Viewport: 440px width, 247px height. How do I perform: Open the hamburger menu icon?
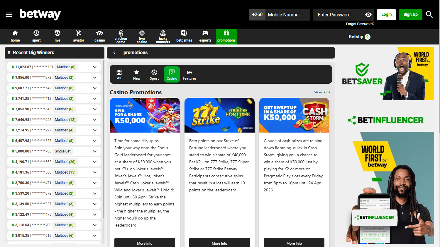(9, 15)
